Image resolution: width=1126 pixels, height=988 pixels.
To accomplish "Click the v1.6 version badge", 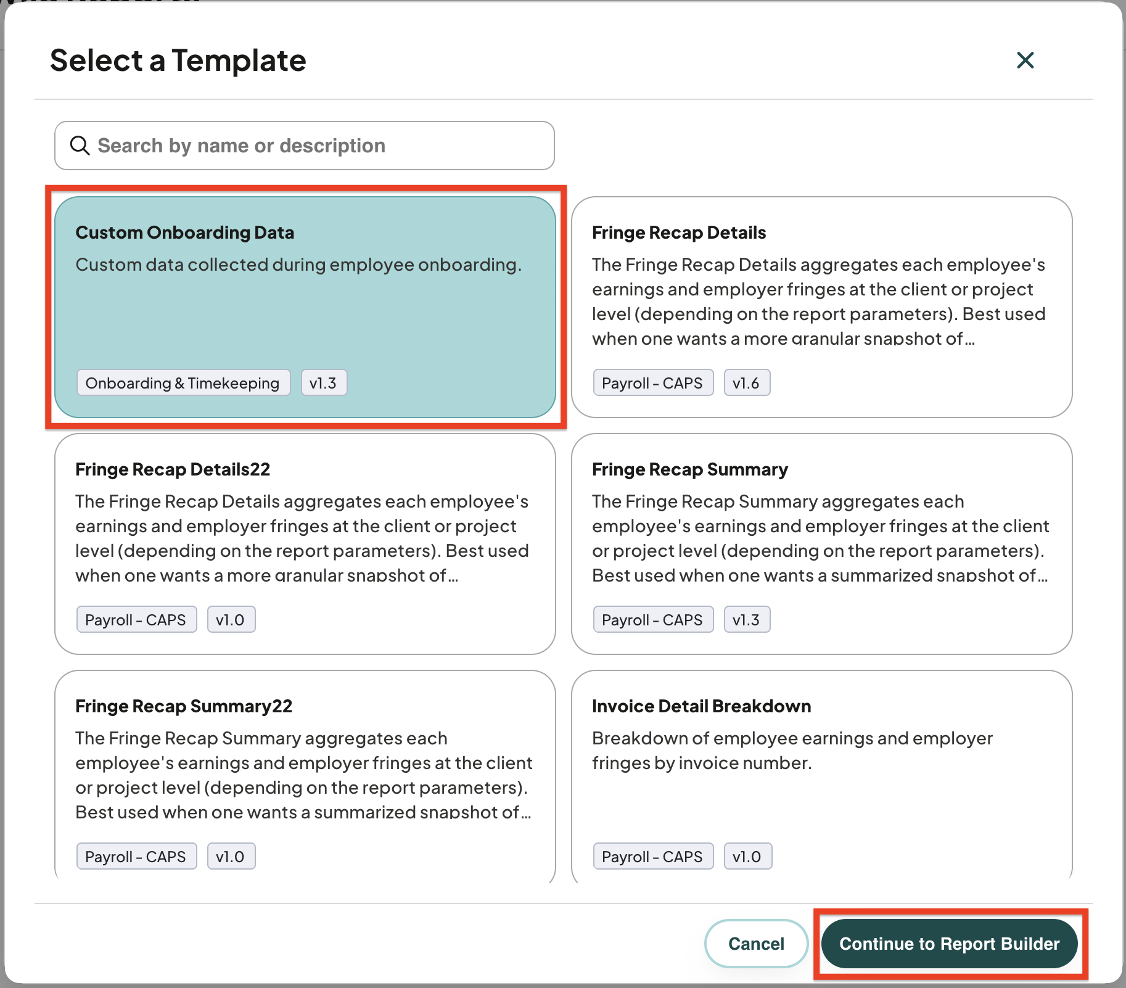I will pyautogui.click(x=747, y=383).
